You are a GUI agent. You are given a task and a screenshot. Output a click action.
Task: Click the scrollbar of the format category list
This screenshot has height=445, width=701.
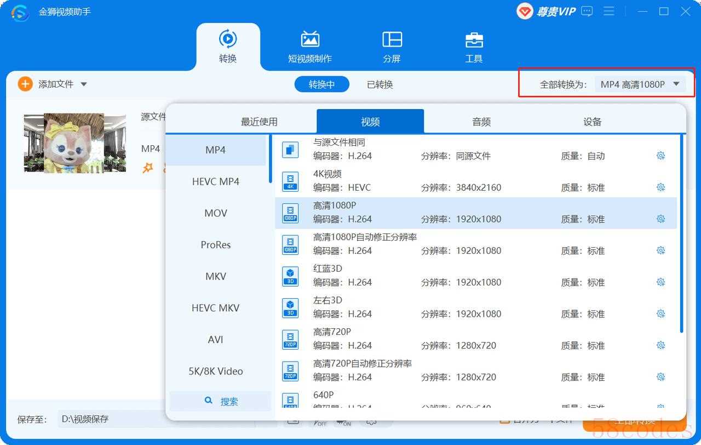(271, 158)
